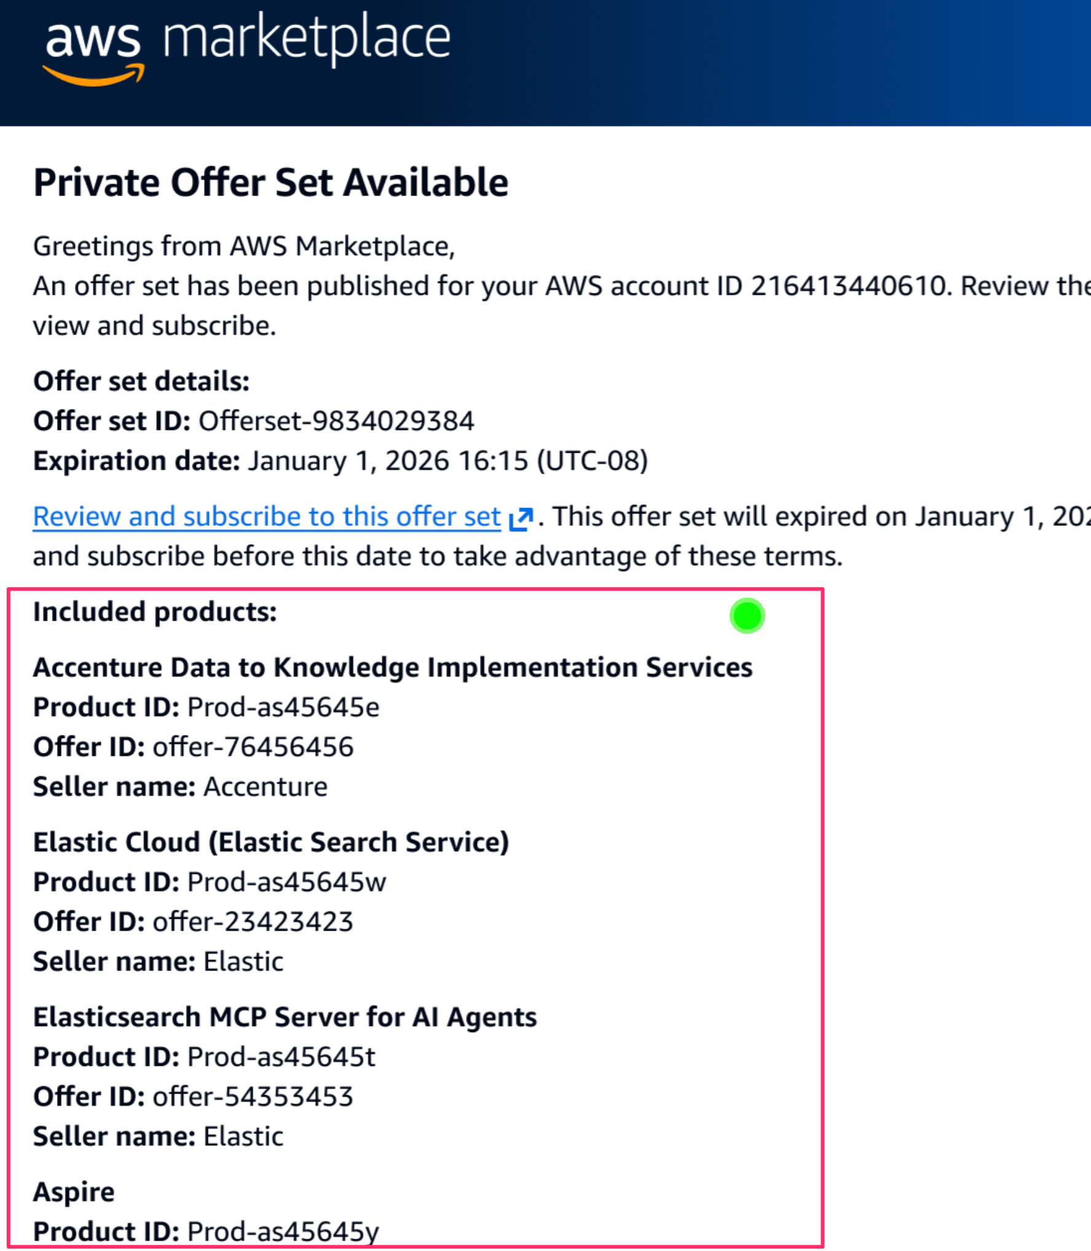Click offer ID offer-54353453
1091x1251 pixels.
[x=253, y=1097]
